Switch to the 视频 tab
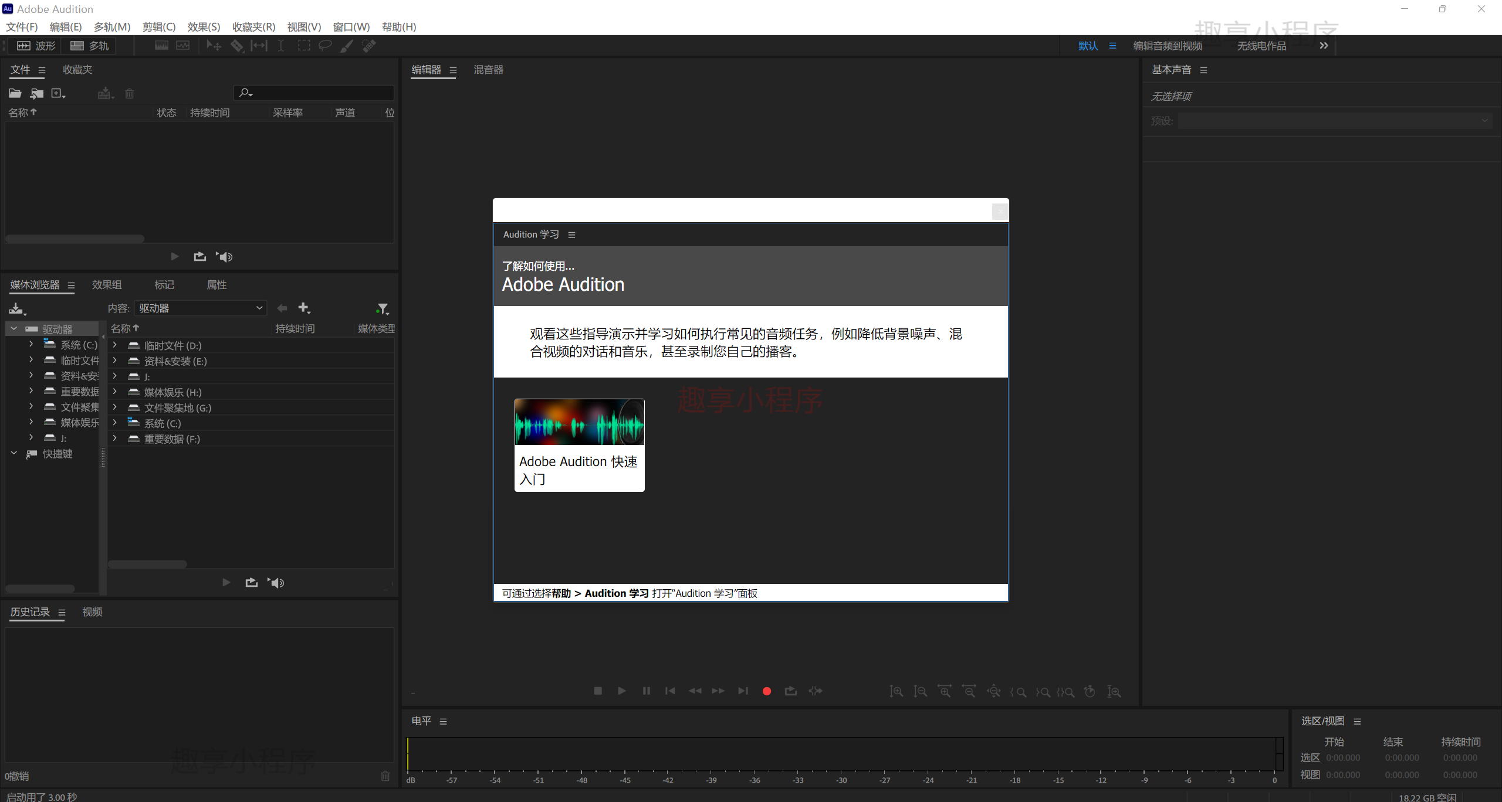Viewport: 1502px width, 802px height. 92,612
